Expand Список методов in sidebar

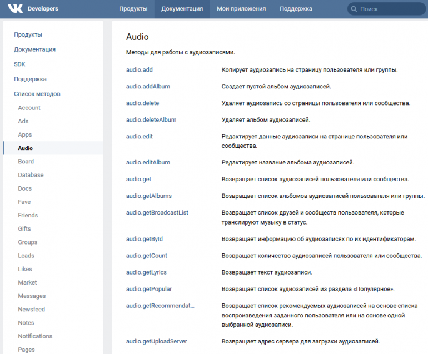click(37, 94)
